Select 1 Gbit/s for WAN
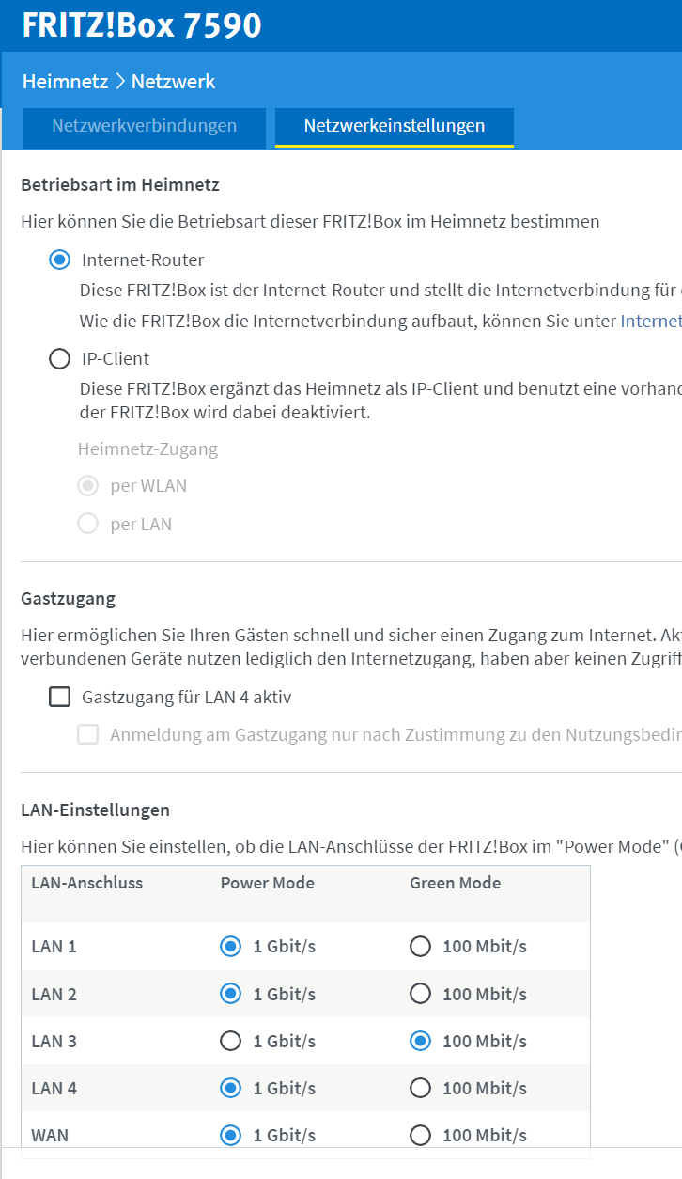682x1179 pixels. (230, 1135)
